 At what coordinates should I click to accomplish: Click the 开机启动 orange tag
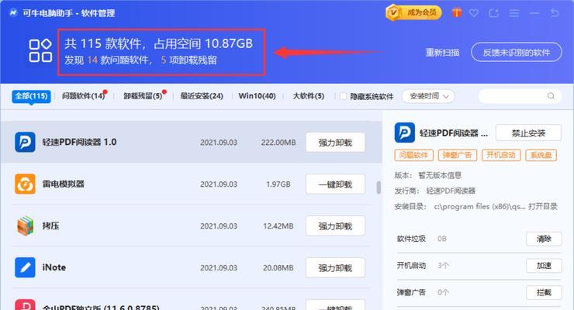coord(501,155)
